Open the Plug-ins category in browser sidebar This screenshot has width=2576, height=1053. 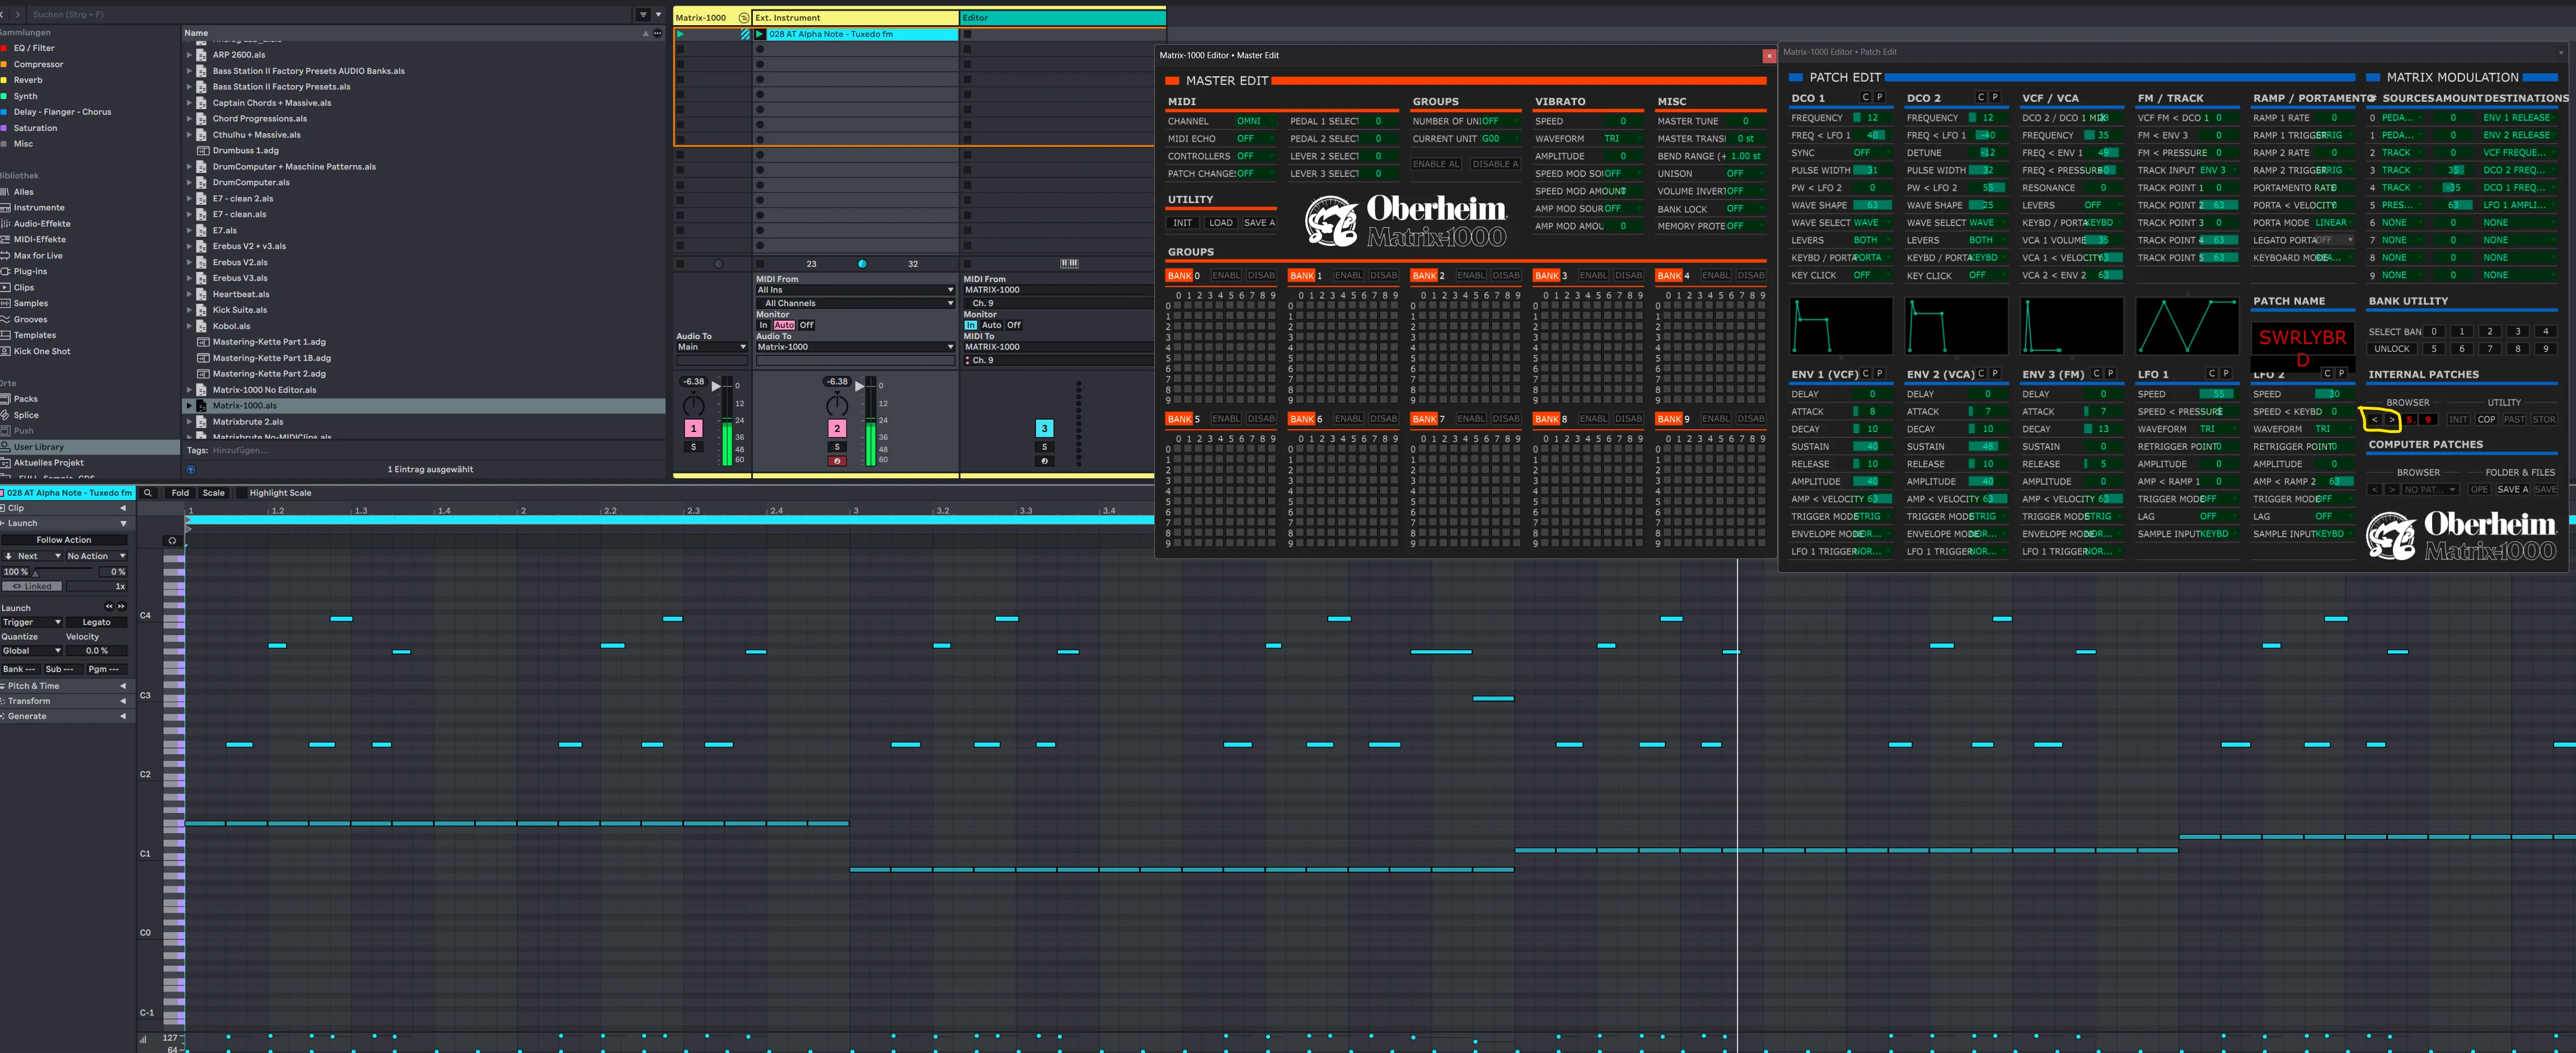[30, 271]
